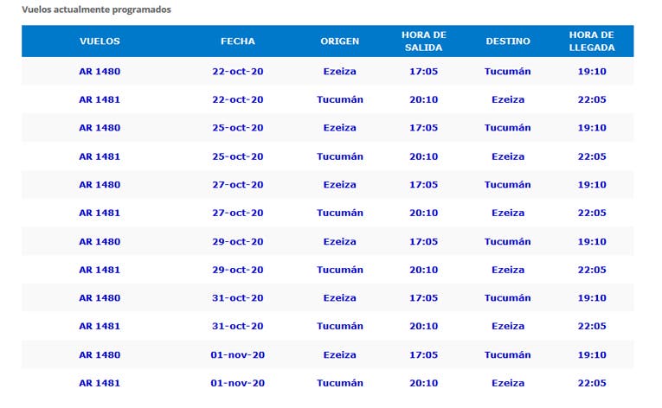Viewport: 662px width, 408px height.
Task: Select the 25-oct-20 date of AR 1480
Action: 238,128
